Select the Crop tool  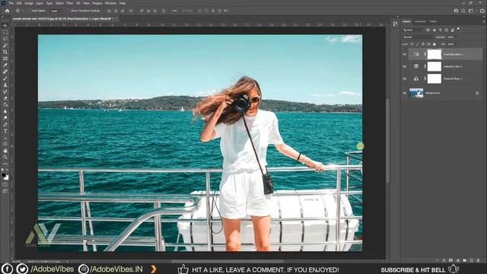pyautogui.click(x=5, y=52)
